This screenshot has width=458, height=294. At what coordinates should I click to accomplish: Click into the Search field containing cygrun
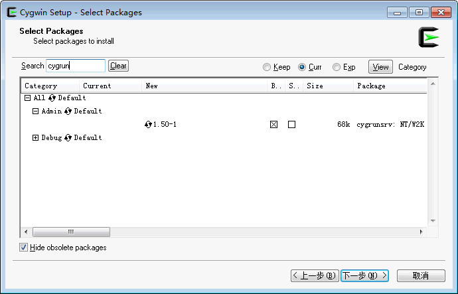(76, 66)
